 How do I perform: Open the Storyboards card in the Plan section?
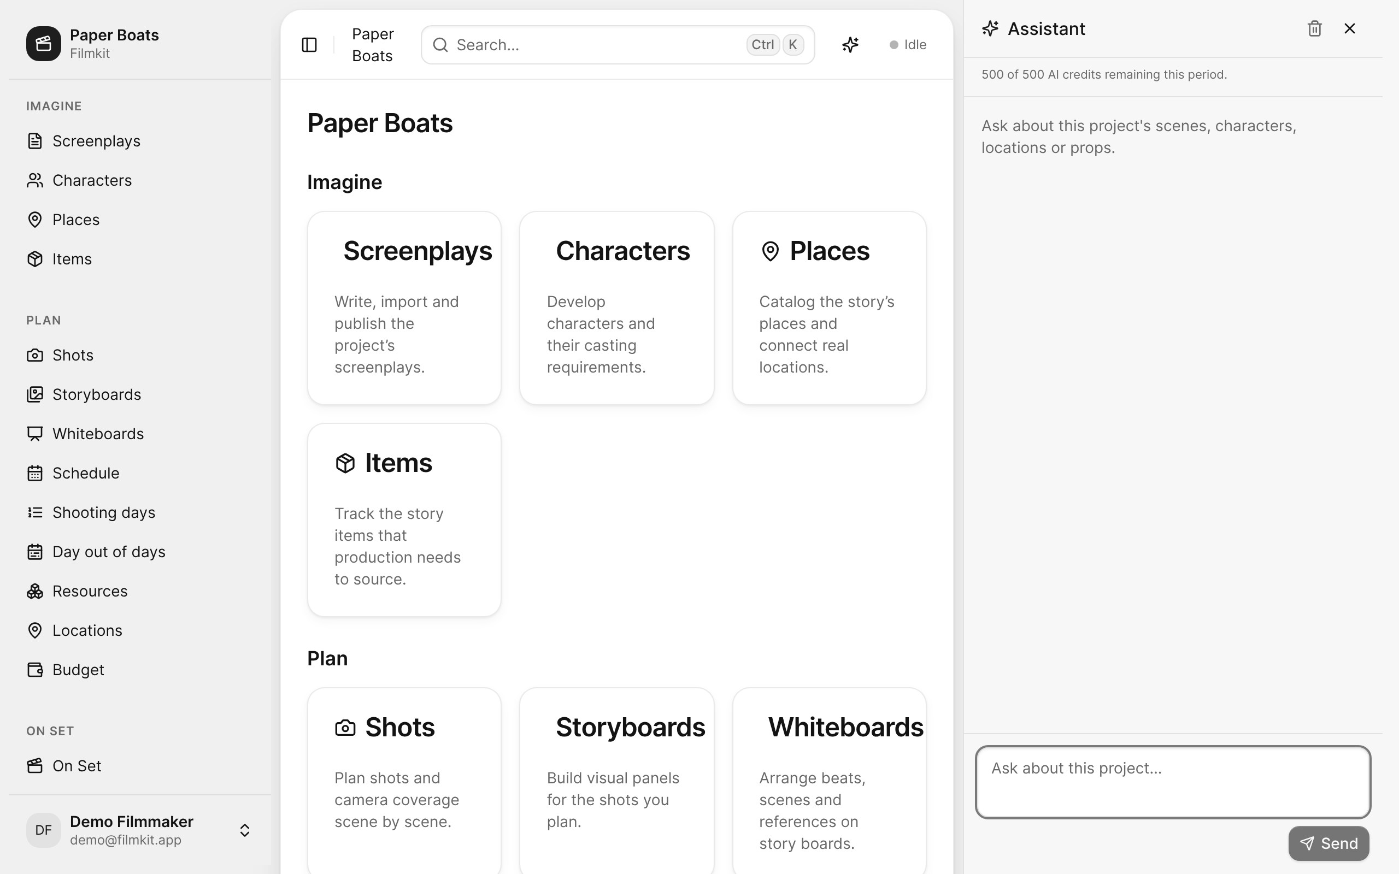pos(616,781)
